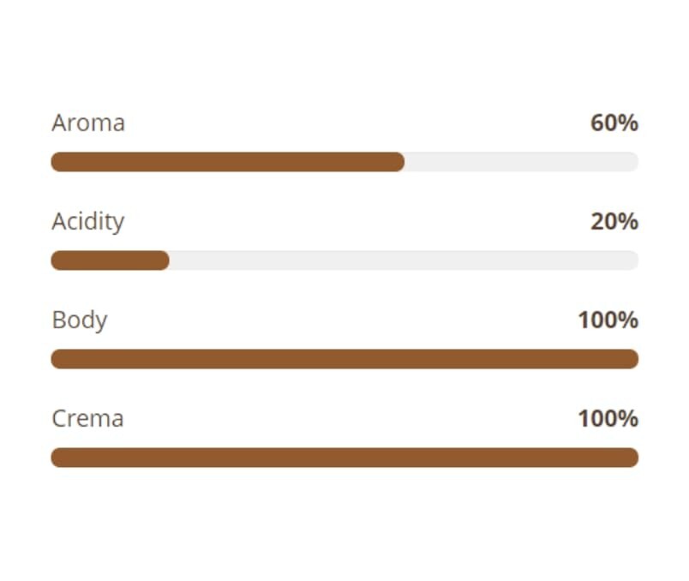Click the far right end of Acidity track
Screen dimensions: 689x581
[632, 261]
